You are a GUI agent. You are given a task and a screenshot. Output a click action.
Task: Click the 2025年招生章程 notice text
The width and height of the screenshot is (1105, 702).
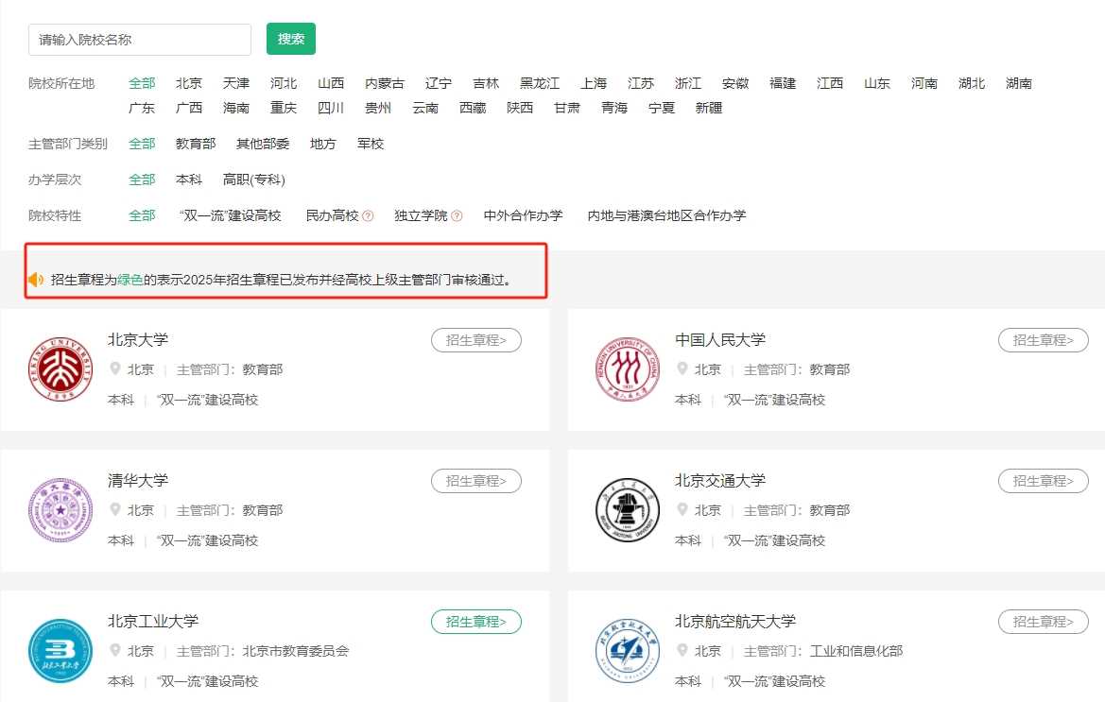281,280
